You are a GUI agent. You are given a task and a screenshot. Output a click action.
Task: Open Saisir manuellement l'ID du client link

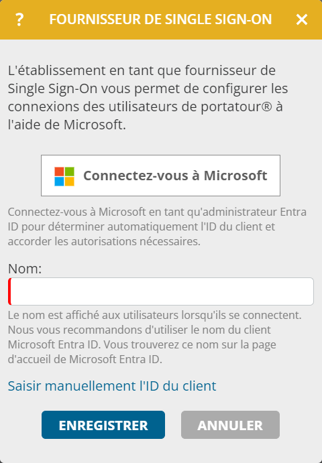(112, 386)
